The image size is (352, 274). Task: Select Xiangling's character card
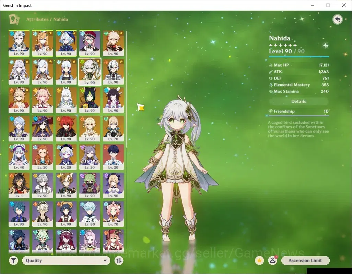pyautogui.click(x=66, y=214)
